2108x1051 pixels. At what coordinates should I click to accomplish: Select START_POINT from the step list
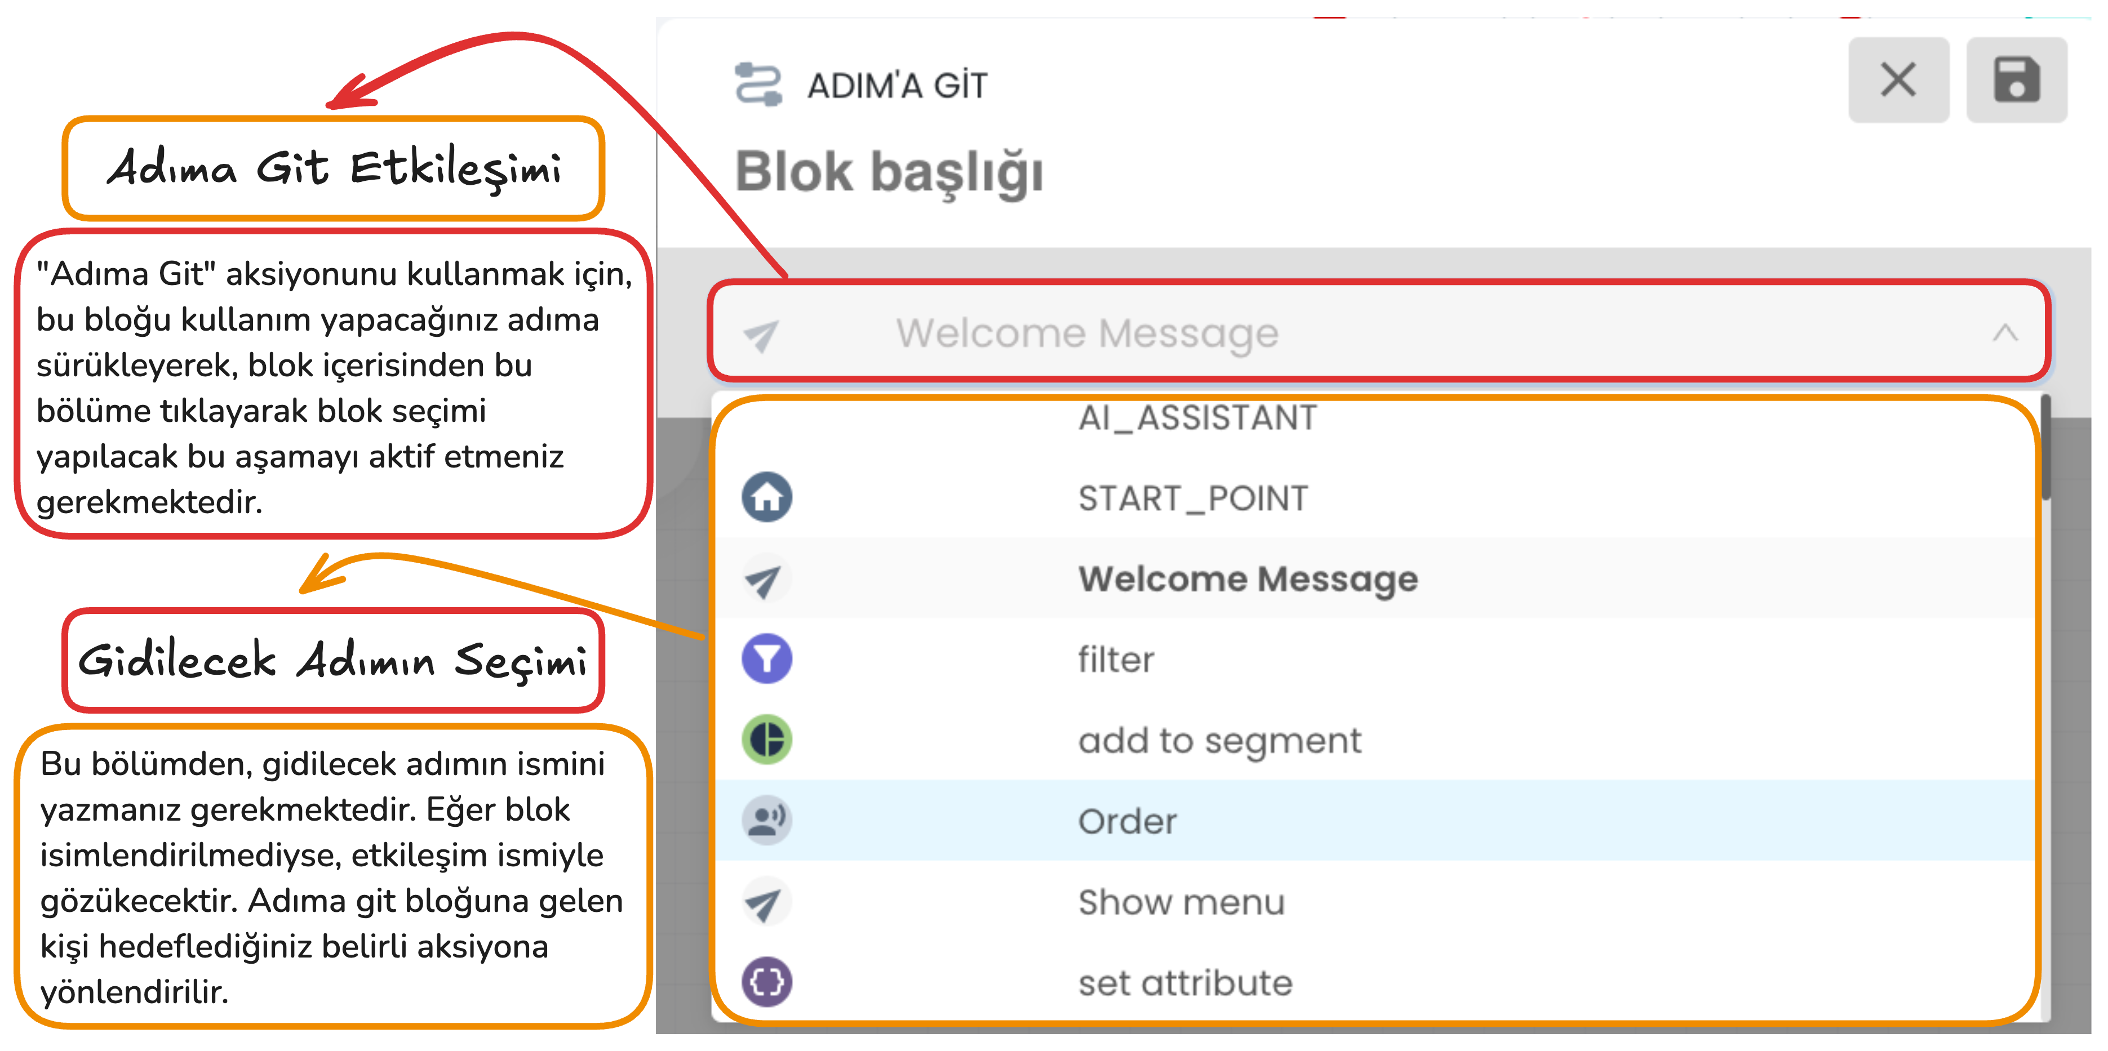click(x=1375, y=497)
